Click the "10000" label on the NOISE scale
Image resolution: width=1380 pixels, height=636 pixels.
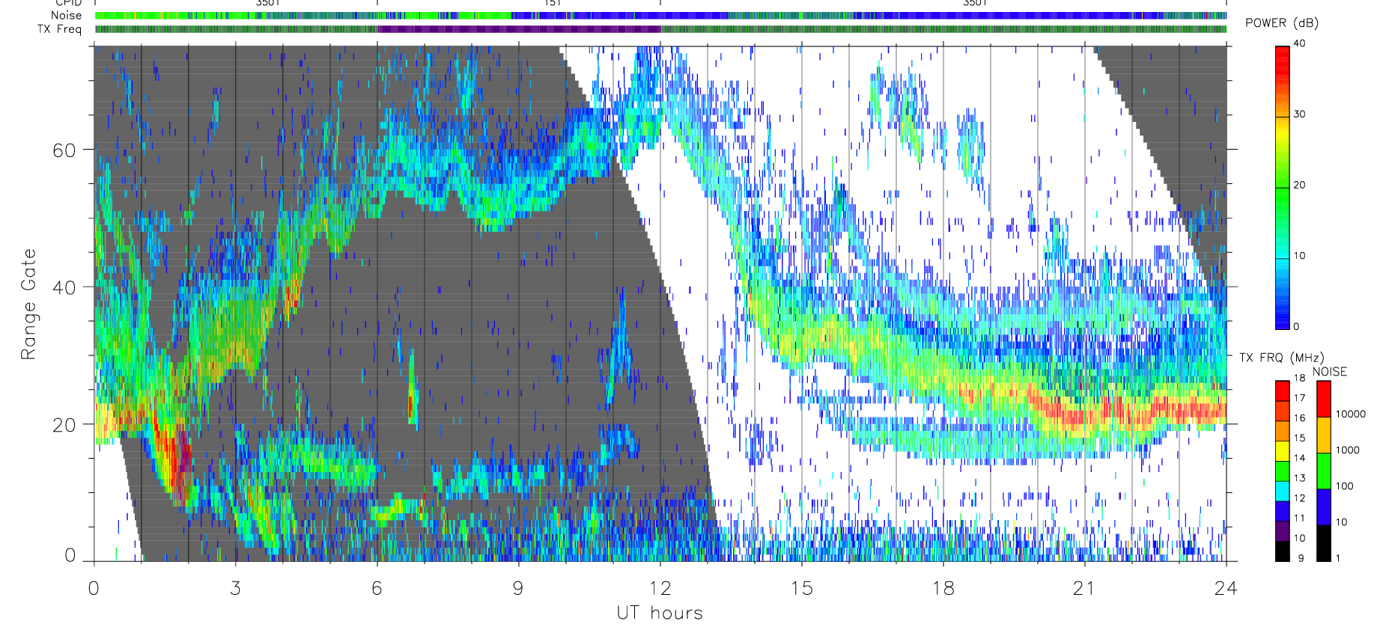coord(1351,414)
